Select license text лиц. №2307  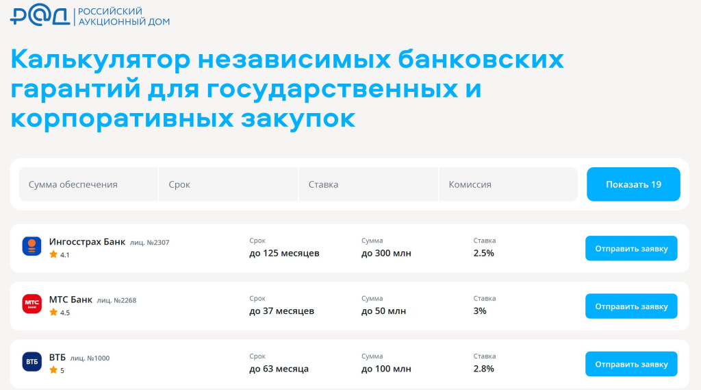[x=150, y=243]
